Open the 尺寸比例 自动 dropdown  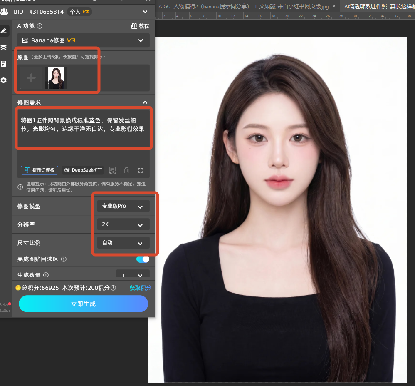pyautogui.click(x=124, y=243)
